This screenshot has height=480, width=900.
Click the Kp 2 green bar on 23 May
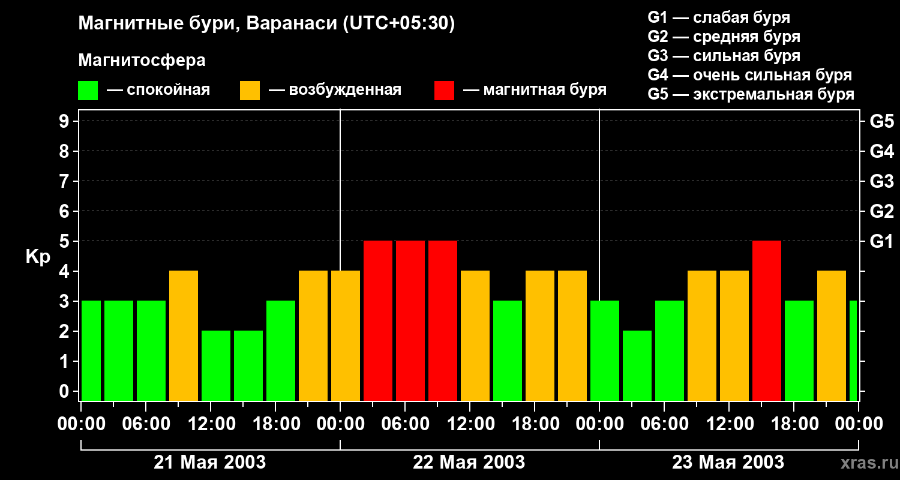(637, 365)
